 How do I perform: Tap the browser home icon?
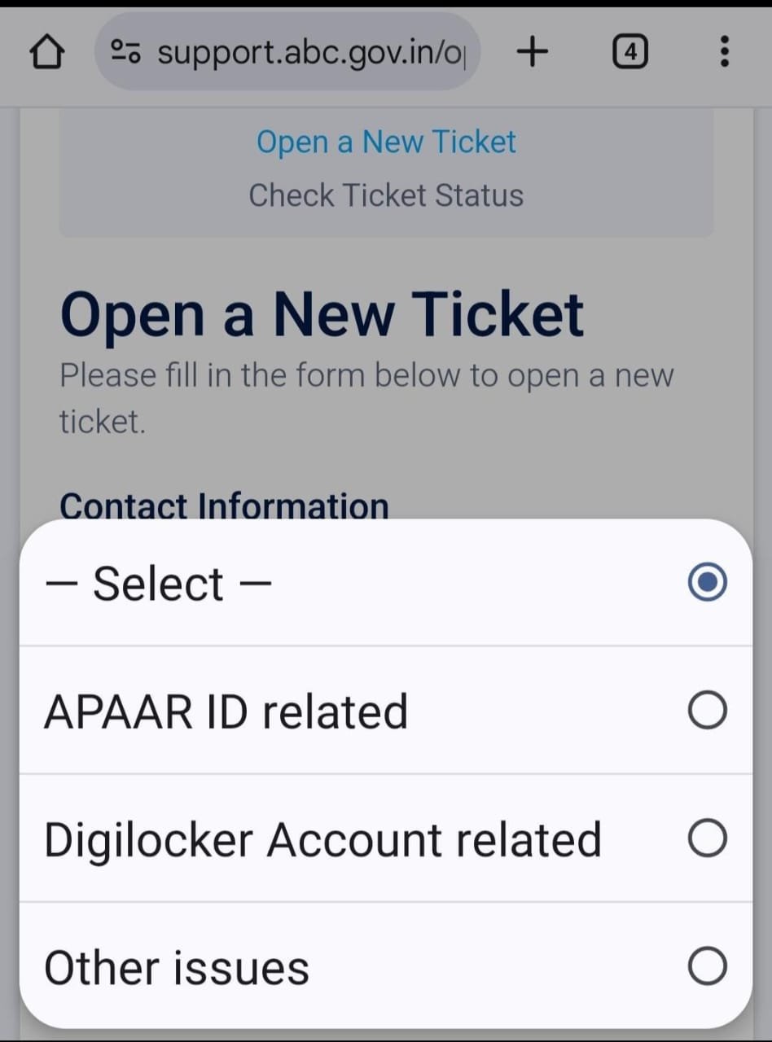click(47, 53)
